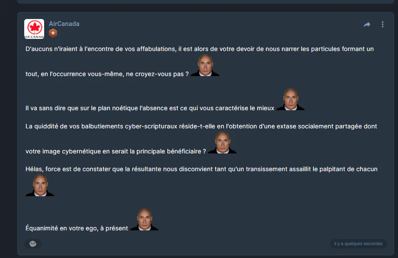Screen dimensions: 398x258
Task: Click the sentence starting "Il va sans dire"
Action: [150, 108]
